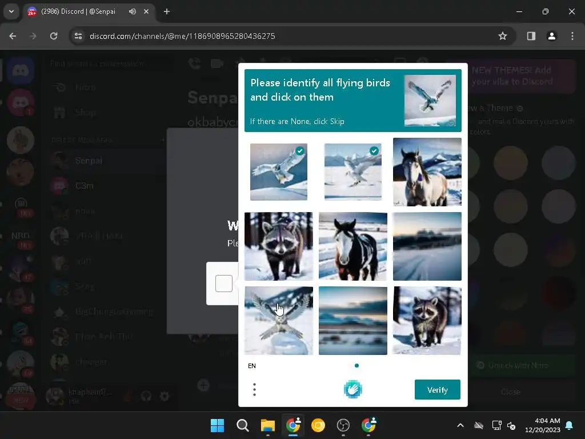
Task: Open the Chrome three-dot menu
Action: click(572, 36)
